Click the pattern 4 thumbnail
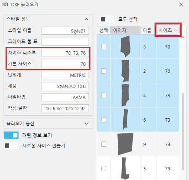 125,95
